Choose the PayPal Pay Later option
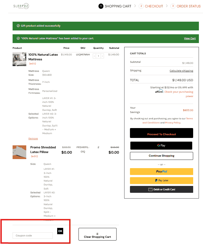The height and width of the screenshot is (246, 203). [x=161, y=180]
